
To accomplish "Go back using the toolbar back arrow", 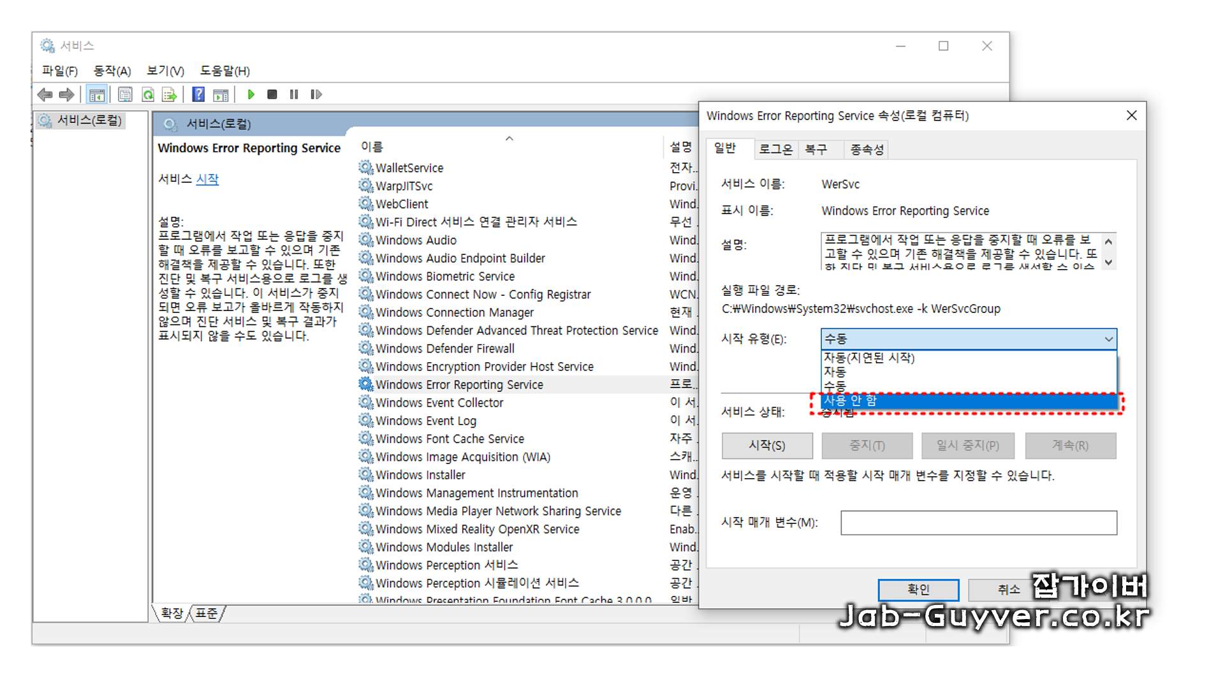I will (x=45, y=95).
